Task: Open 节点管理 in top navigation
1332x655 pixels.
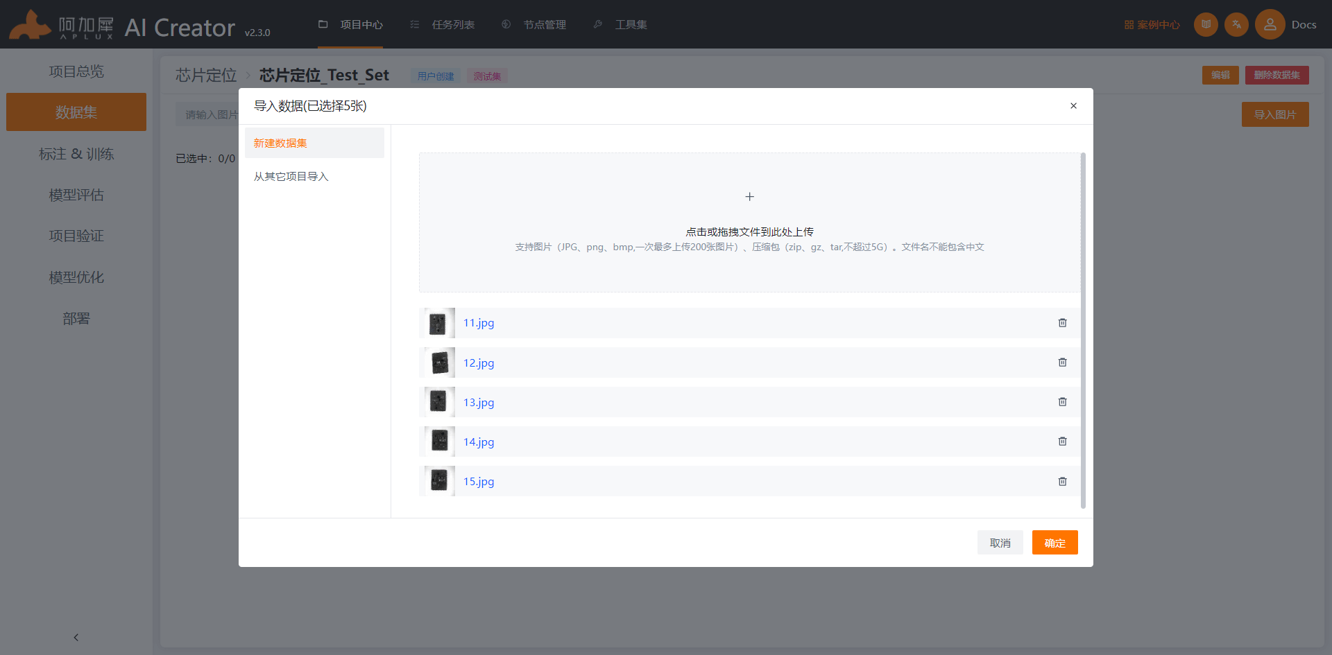Action: pyautogui.click(x=533, y=24)
